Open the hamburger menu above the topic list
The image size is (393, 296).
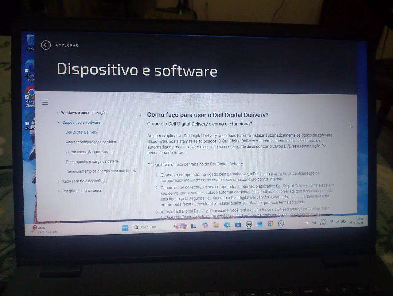tap(45, 102)
